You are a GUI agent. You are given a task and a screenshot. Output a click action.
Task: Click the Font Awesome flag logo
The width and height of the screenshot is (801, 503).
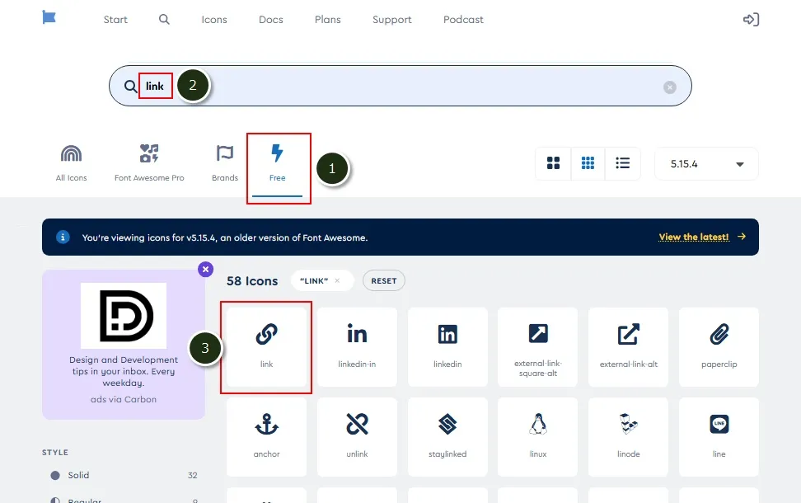(x=49, y=18)
